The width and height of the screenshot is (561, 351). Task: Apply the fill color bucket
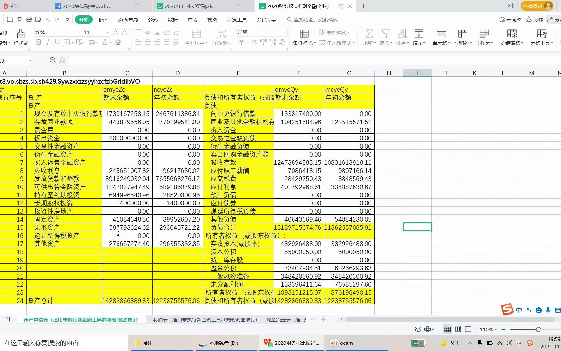click(x=93, y=42)
